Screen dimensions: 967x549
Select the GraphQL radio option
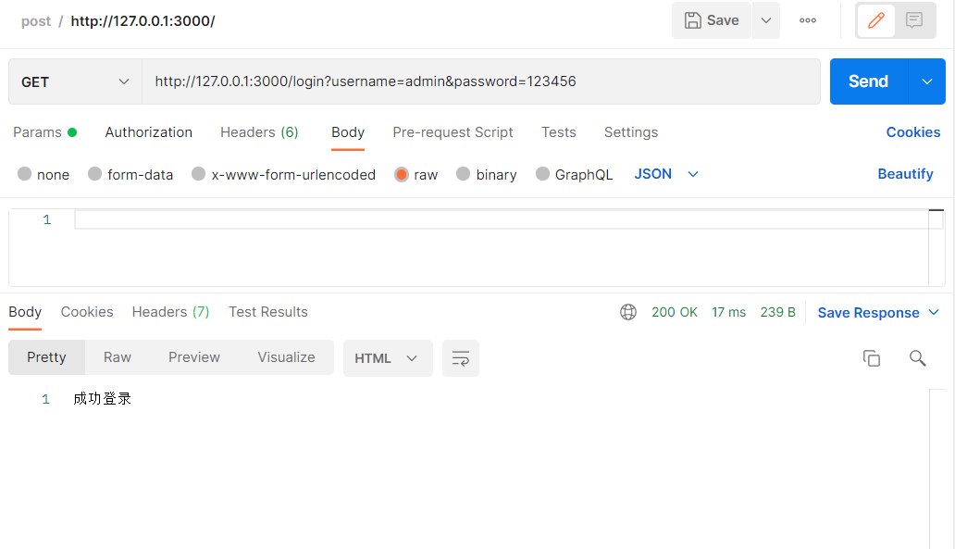point(542,174)
